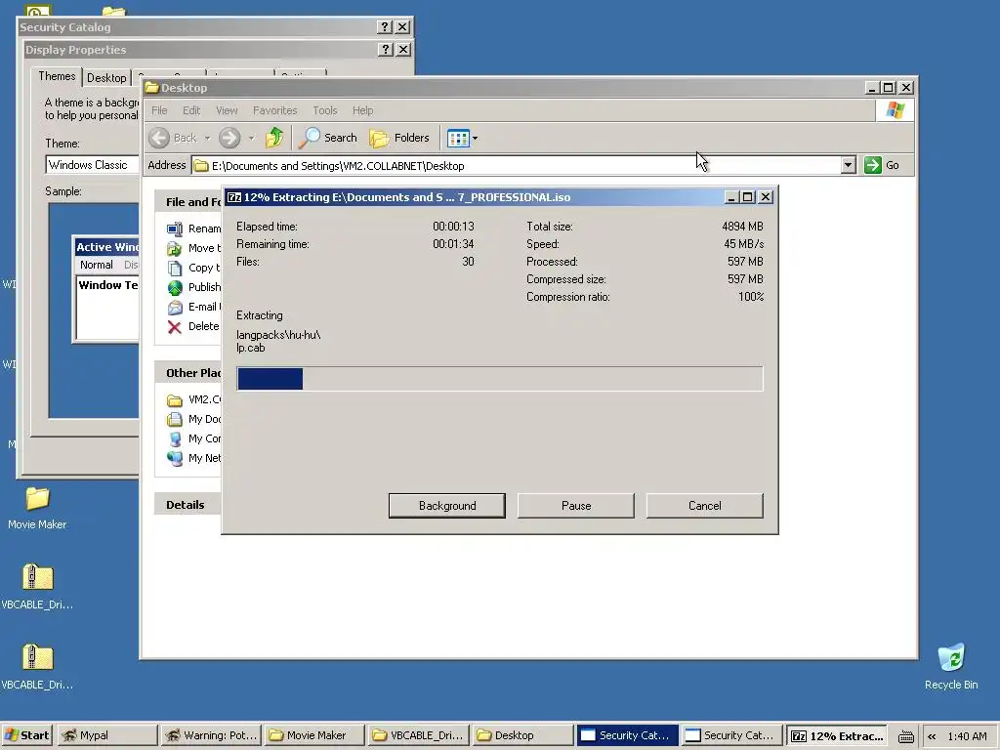1000x750 pixels.
Task: Click the E-mail this file icon
Action: 175,308
